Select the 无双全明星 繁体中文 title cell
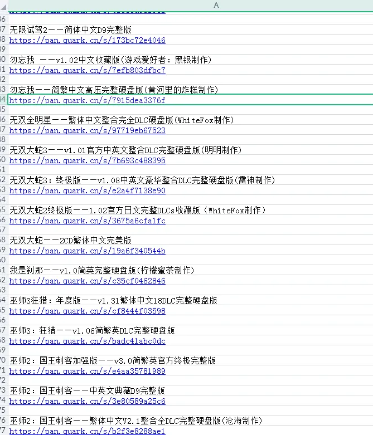Image resolution: width=373 pixels, height=435 pixels. tap(122, 120)
